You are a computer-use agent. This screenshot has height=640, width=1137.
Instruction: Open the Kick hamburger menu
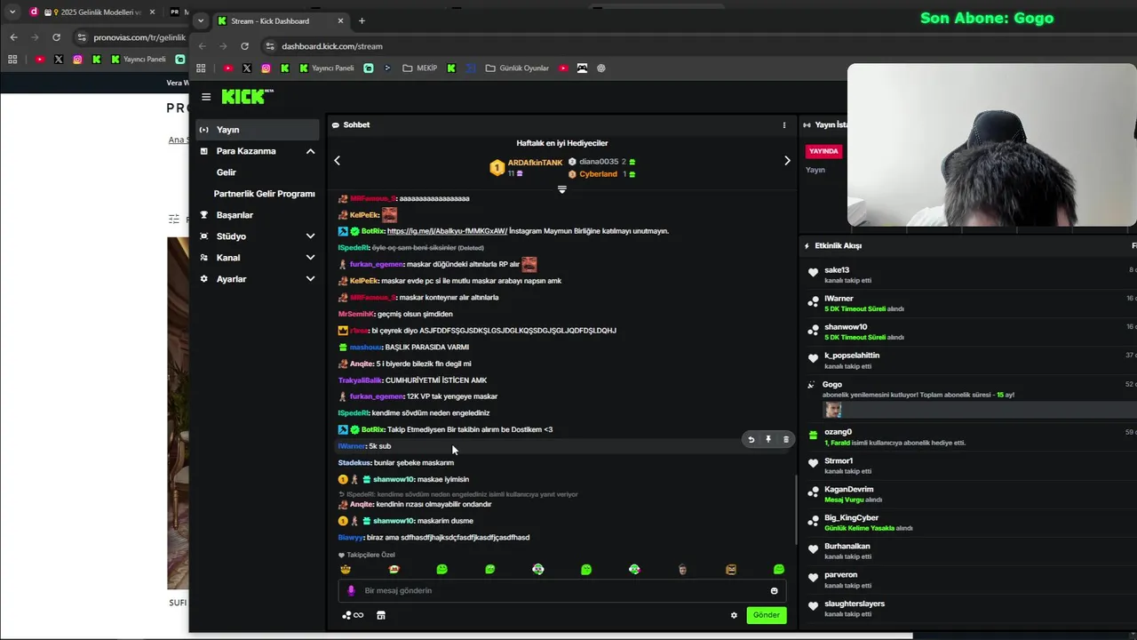pos(206,97)
